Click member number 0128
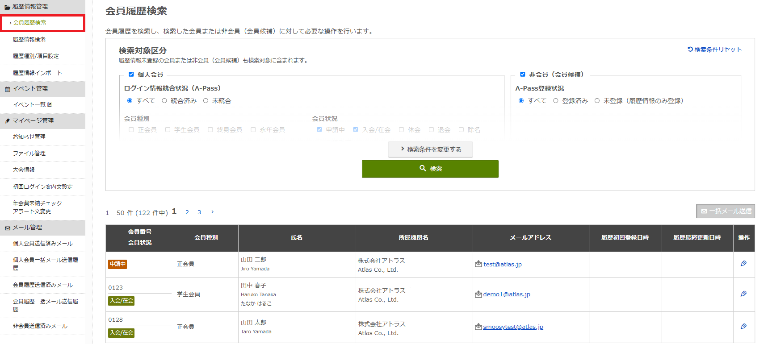Screen dimensions: 768x344 (x=115, y=320)
